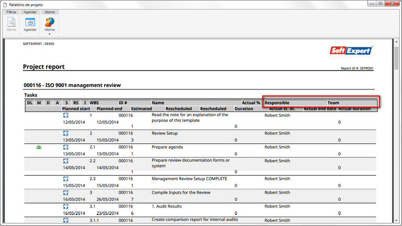Click planned end date 23/05/2014
Viewport: 402px width, 226px height.
[107, 213]
